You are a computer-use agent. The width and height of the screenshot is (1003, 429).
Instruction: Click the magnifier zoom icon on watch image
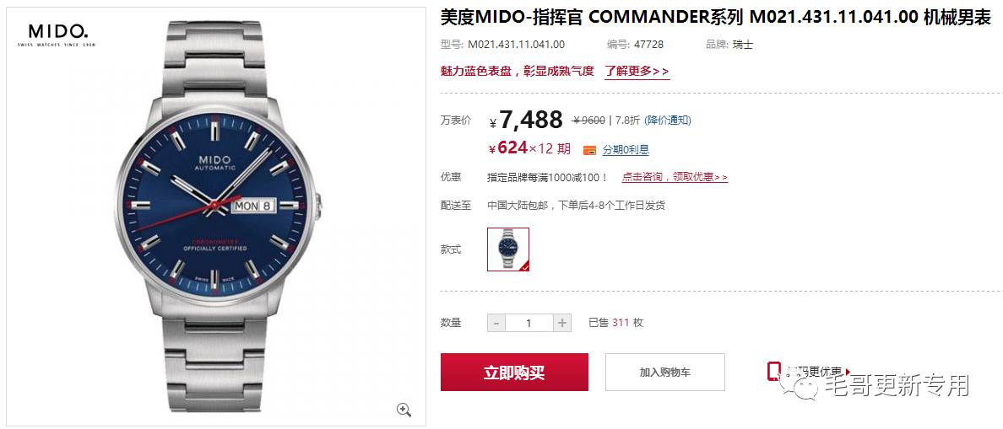point(404,410)
